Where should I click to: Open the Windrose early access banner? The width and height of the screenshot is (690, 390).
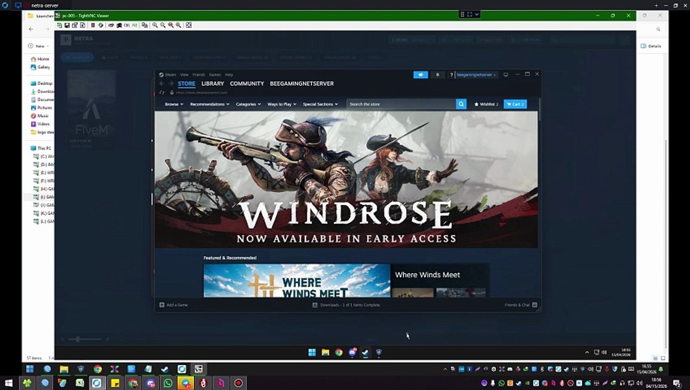tap(346, 179)
